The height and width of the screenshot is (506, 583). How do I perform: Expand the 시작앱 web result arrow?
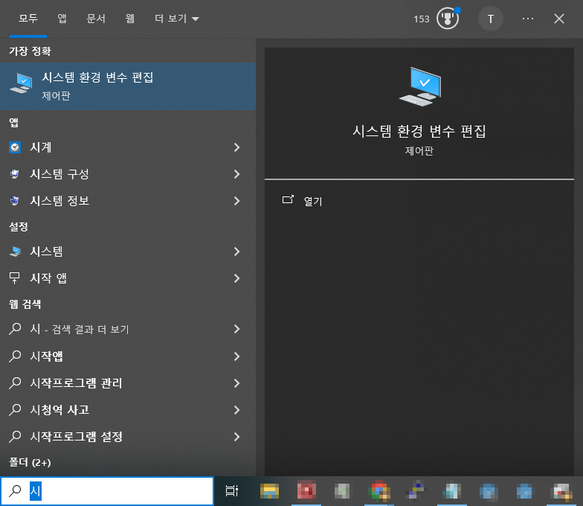[x=236, y=356]
